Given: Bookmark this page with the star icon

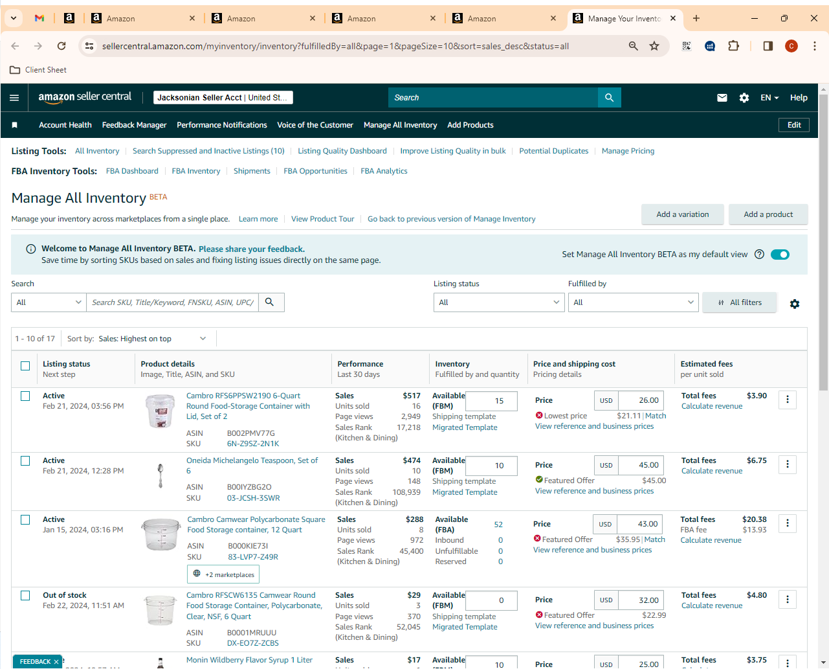Looking at the screenshot, I should coord(654,46).
